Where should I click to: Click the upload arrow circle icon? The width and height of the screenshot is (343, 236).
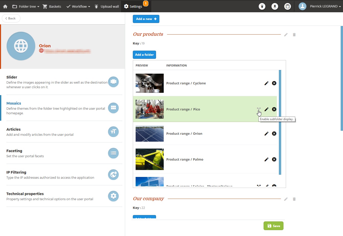click(x=262, y=6)
